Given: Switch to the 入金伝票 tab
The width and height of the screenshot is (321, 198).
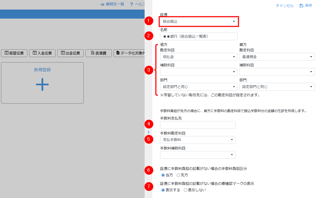Looking at the screenshot, I should [x=42, y=53].
